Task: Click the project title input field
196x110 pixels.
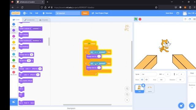Action: click(x=68, y=13)
